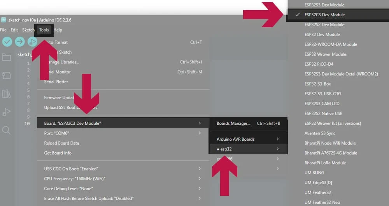Choose UM BLING board
Image resolution: width=389 pixels, height=206 pixels.
[x=337, y=173]
